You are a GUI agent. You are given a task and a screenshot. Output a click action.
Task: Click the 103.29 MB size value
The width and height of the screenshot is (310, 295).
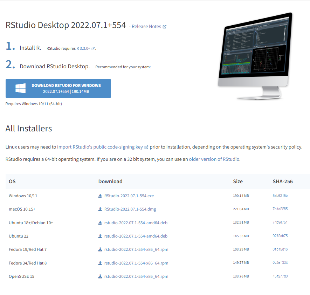(x=241, y=249)
